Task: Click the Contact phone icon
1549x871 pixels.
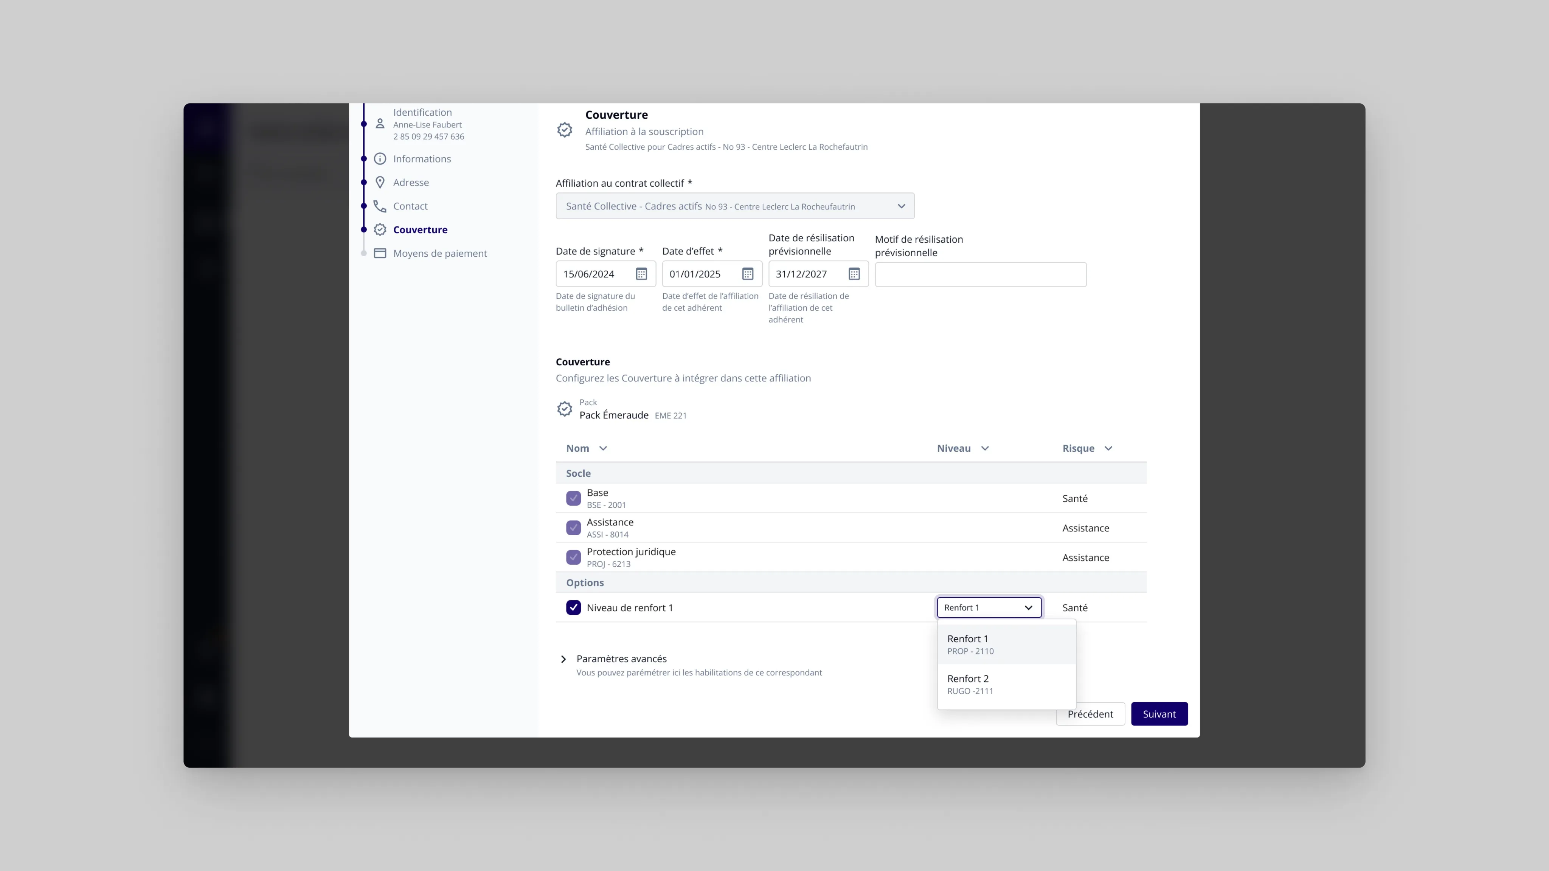Action: [380, 206]
